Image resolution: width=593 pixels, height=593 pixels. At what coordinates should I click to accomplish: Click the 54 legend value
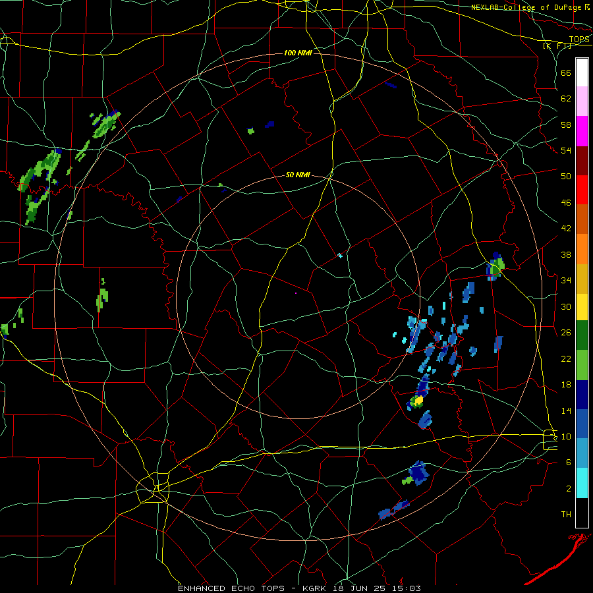pyautogui.click(x=566, y=150)
